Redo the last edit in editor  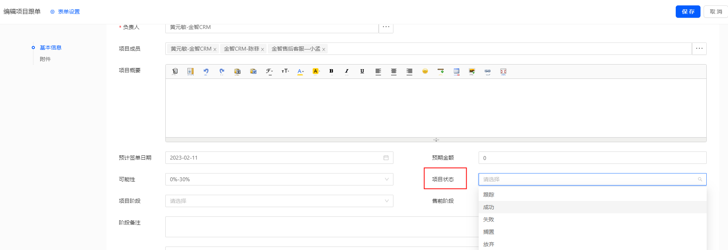click(222, 71)
